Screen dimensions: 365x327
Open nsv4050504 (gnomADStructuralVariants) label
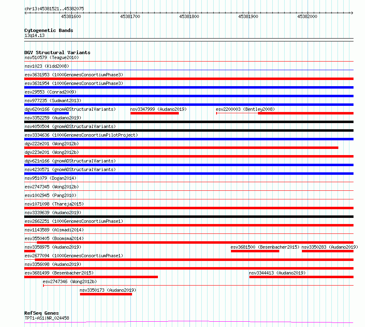(x=70, y=126)
